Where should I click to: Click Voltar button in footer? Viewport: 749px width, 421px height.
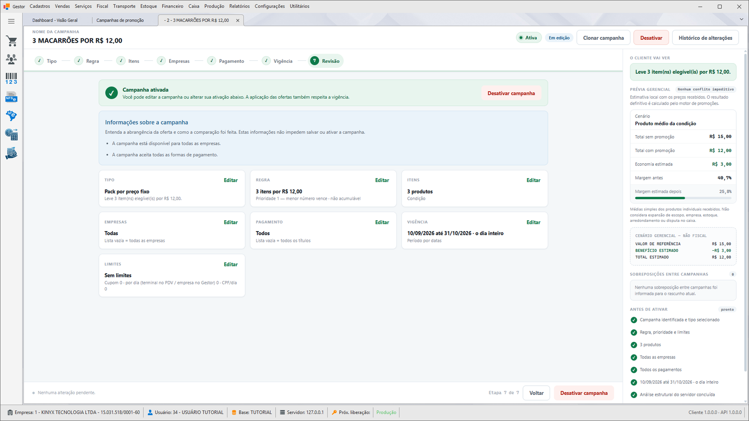(536, 393)
